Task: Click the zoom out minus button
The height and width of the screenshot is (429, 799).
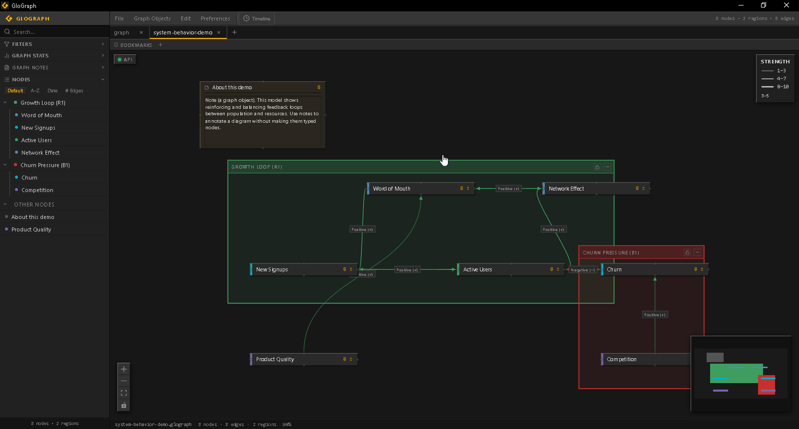Action: pyautogui.click(x=124, y=381)
